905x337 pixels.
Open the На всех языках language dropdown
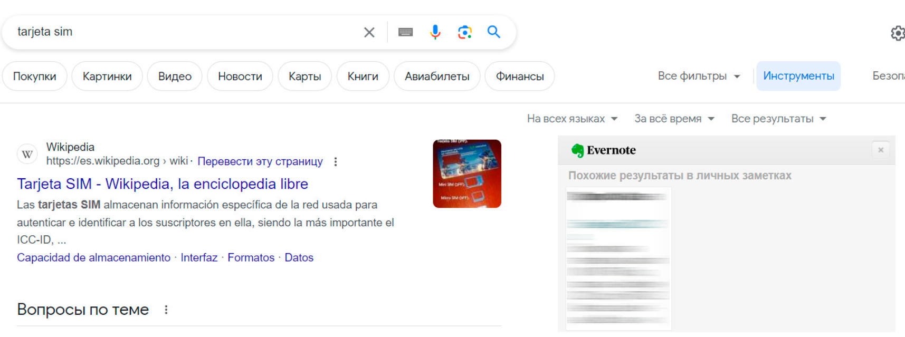(571, 119)
